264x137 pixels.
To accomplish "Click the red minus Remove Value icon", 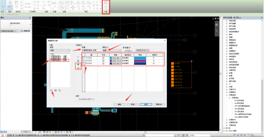I will click(78, 68).
